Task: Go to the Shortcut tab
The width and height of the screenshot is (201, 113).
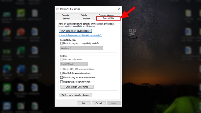Action: (x=86, y=19)
